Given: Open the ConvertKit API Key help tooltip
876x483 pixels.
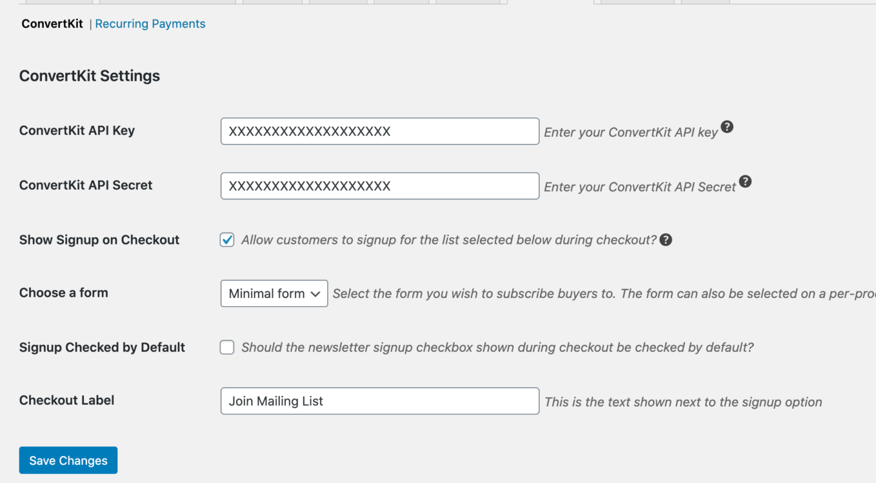Looking at the screenshot, I should (x=728, y=127).
